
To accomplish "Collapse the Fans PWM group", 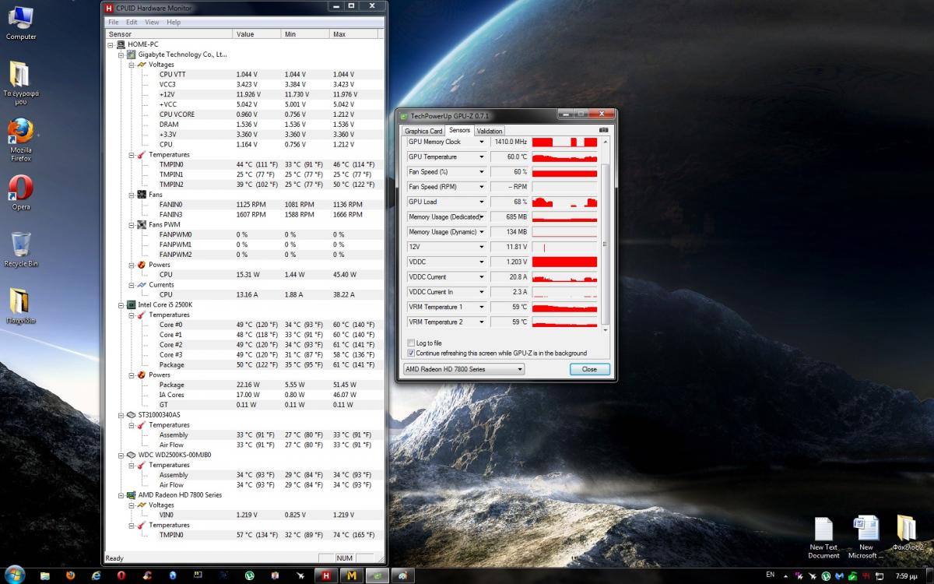I will click(132, 224).
